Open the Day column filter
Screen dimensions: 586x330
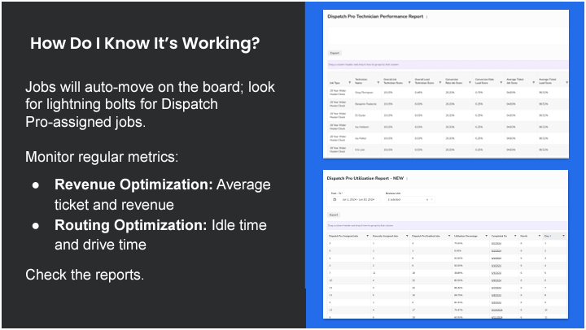tap(563, 236)
